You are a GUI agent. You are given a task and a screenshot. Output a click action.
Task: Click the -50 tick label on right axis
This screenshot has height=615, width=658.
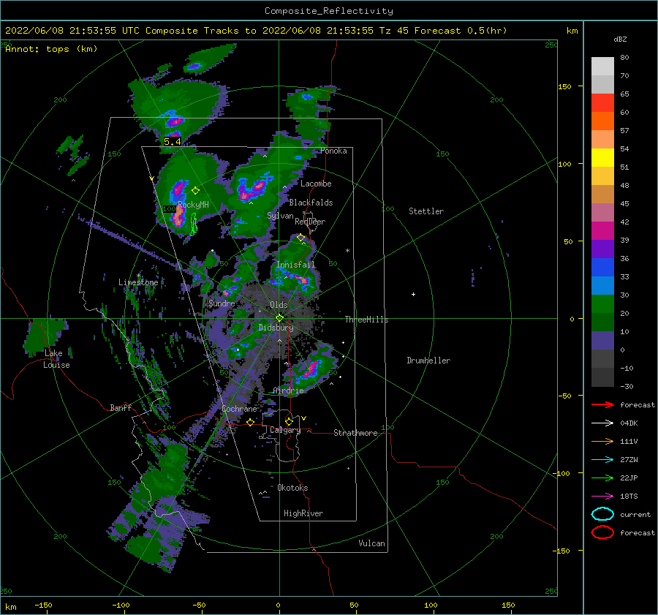pyautogui.click(x=566, y=396)
